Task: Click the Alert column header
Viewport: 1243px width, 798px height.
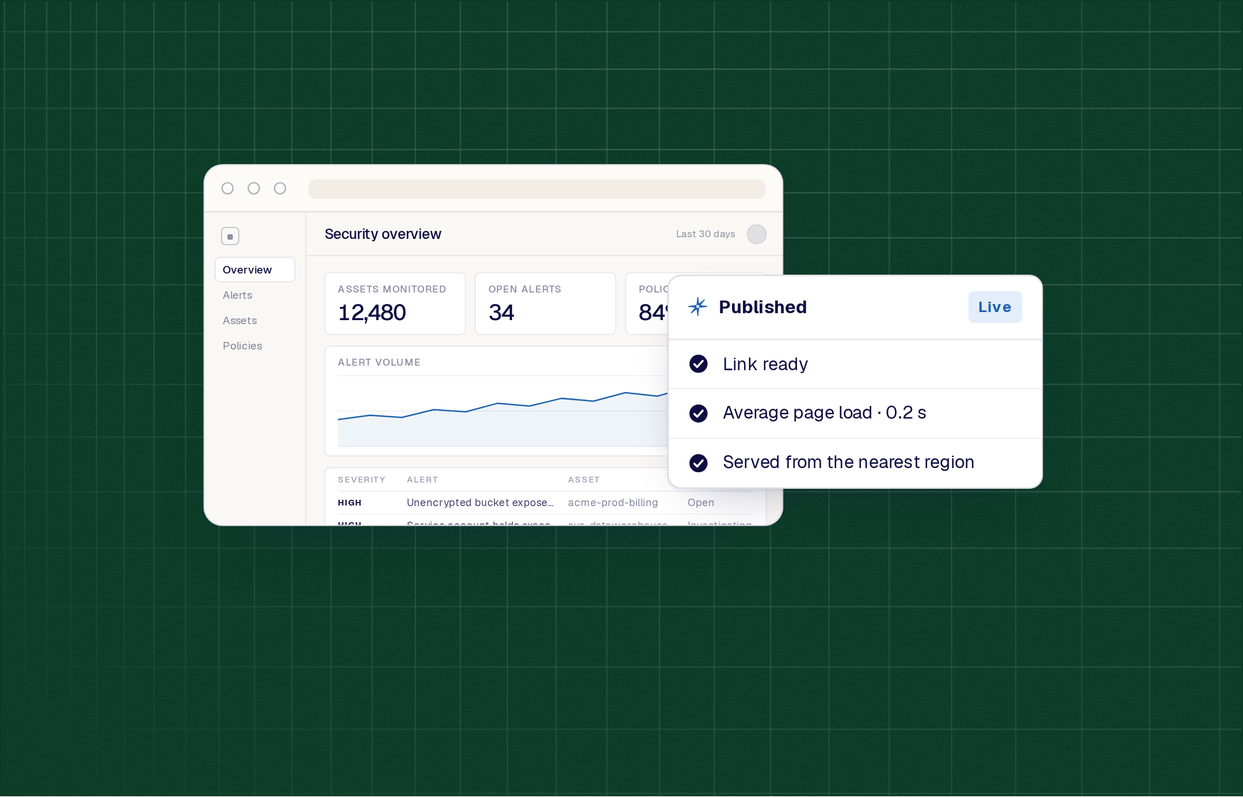Action: click(422, 480)
